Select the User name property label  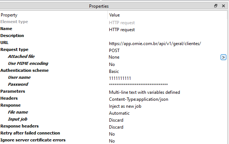tap(19, 77)
